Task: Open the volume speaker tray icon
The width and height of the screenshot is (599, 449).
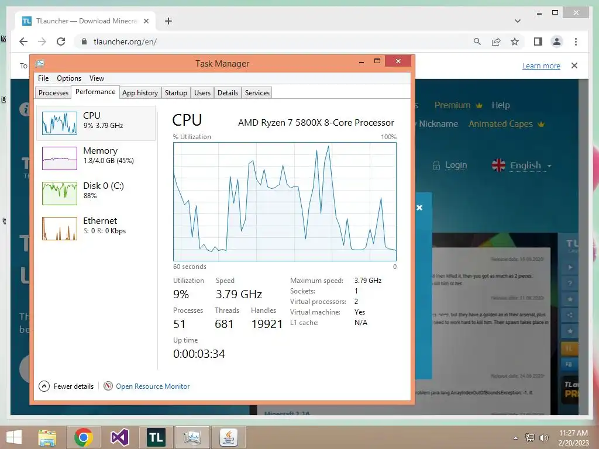Action: click(x=543, y=438)
